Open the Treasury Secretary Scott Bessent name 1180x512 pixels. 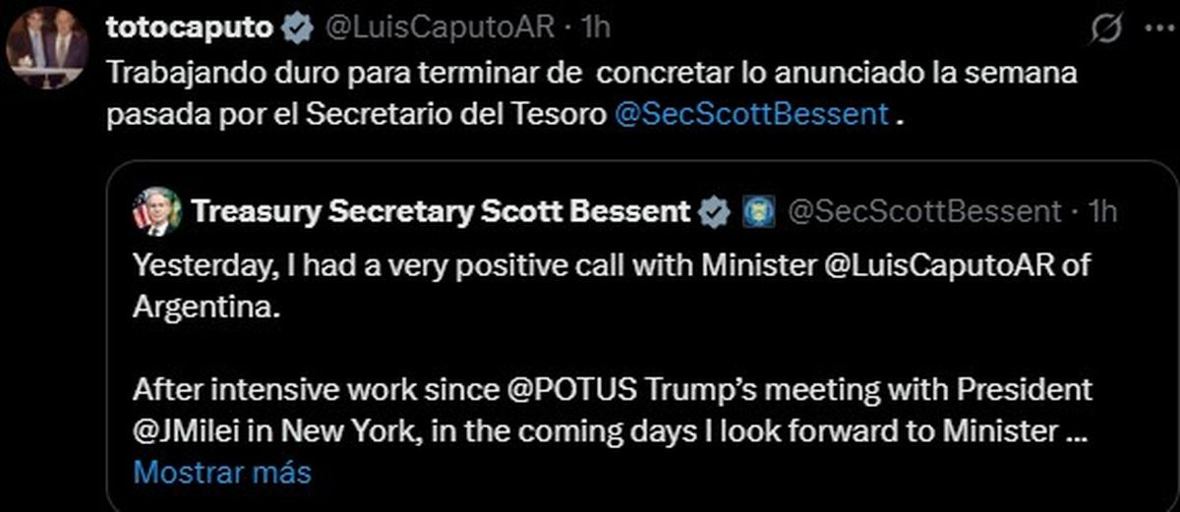tap(442, 211)
